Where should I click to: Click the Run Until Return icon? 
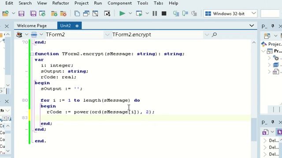tap(194, 14)
